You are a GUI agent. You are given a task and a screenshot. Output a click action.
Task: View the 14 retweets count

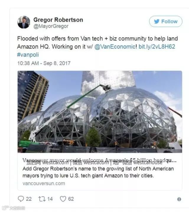tap(50, 199)
